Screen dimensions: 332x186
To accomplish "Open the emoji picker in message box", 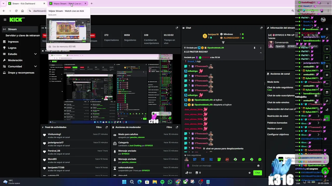I will click(258, 166).
